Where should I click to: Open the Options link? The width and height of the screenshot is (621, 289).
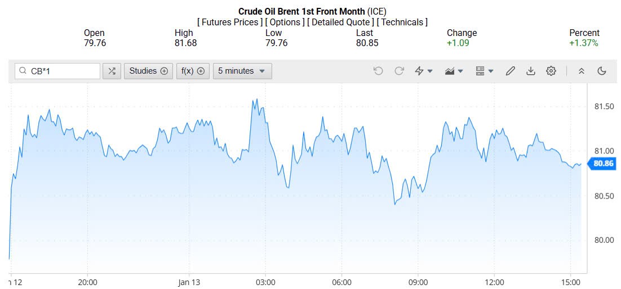click(285, 22)
